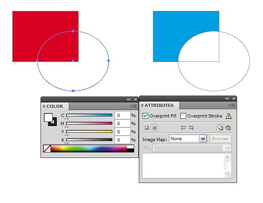This screenshot has width=263, height=203.
Task: Open the URL dropdown arrow
Action: click(228, 148)
